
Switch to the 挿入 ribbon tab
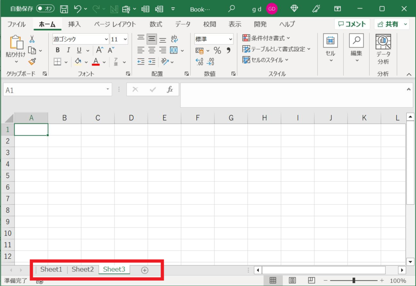pos(74,24)
